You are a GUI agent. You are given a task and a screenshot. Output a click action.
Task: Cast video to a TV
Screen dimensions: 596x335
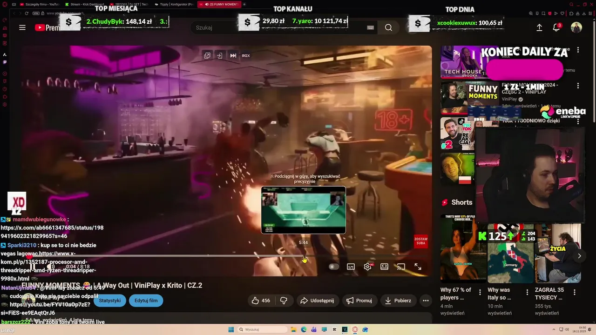pyautogui.click(x=401, y=267)
